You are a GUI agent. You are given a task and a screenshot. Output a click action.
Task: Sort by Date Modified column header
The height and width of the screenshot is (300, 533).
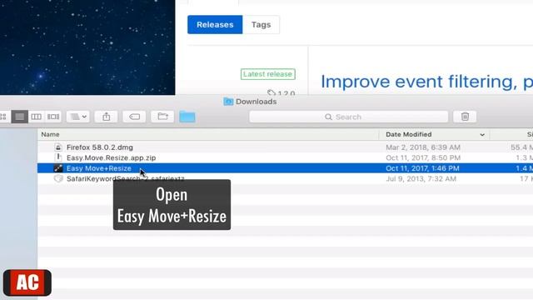click(409, 134)
